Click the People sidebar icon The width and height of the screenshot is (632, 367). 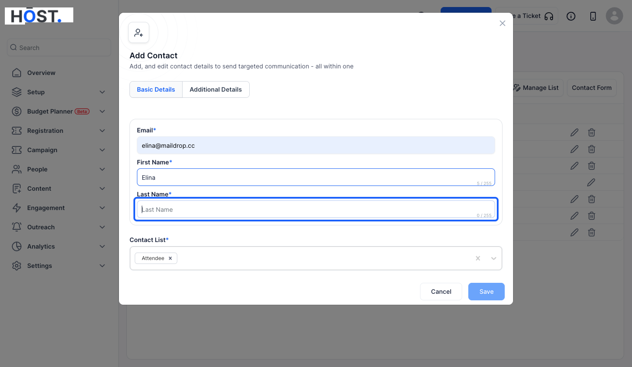coord(17,169)
